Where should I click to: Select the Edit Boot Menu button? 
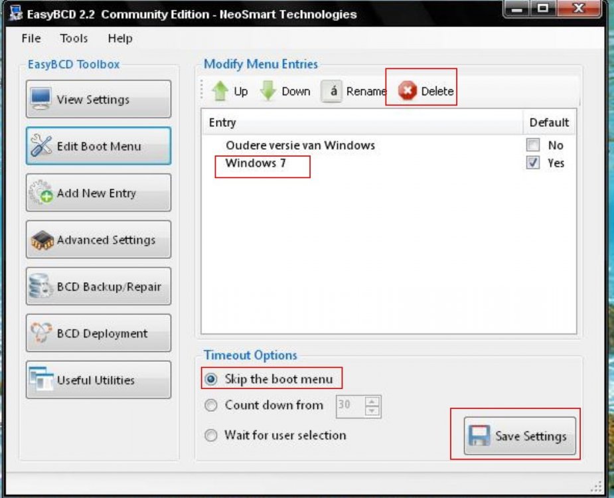pos(98,146)
